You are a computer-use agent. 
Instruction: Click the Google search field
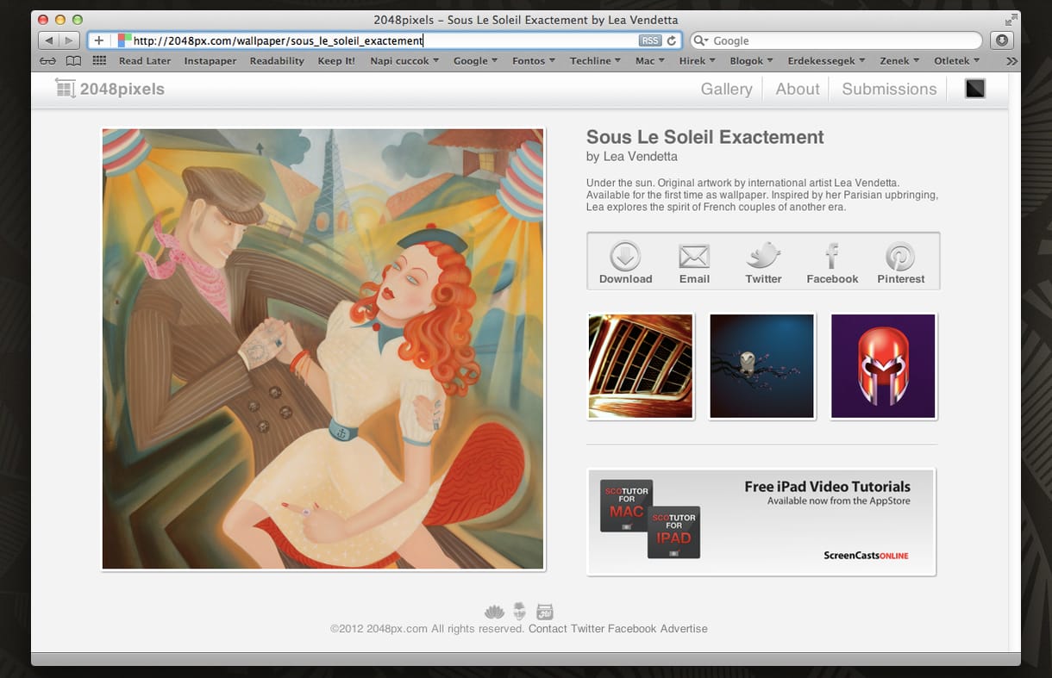click(836, 40)
